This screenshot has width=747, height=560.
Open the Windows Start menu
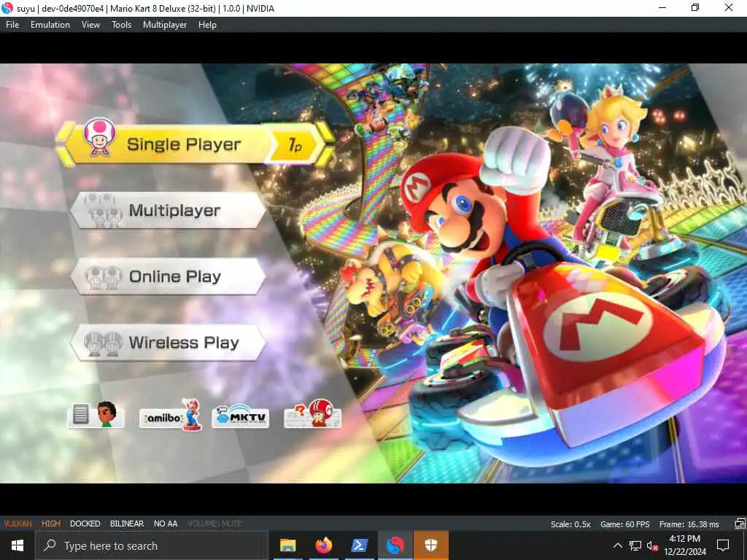[18, 545]
